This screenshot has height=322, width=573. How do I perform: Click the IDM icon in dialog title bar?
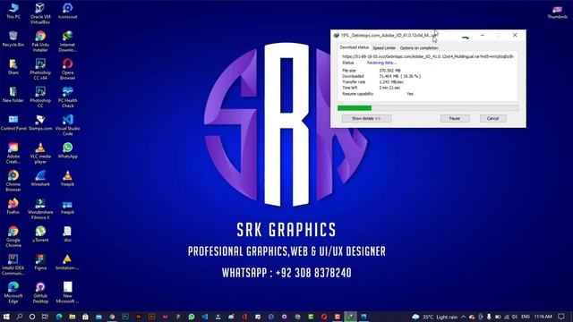(337, 36)
